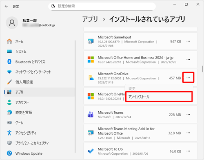Click the アクセシビリティ figure icon
The height and width of the screenshot is (160, 204).
9,133
